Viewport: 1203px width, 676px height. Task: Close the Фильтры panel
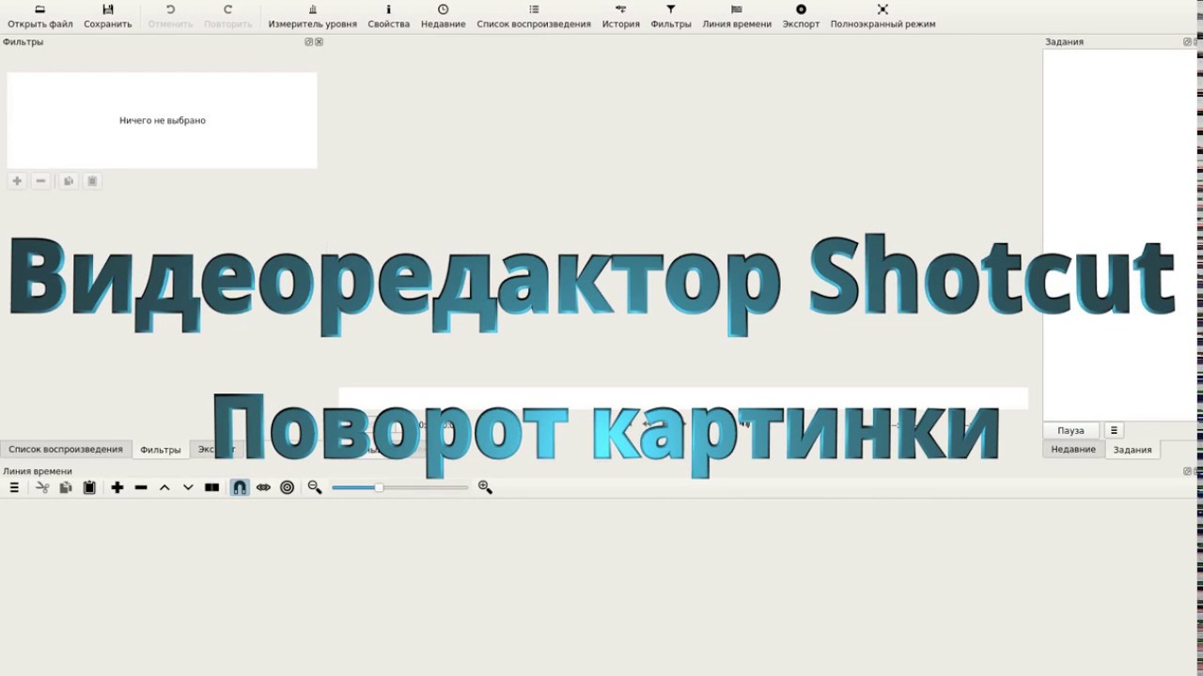tap(319, 42)
